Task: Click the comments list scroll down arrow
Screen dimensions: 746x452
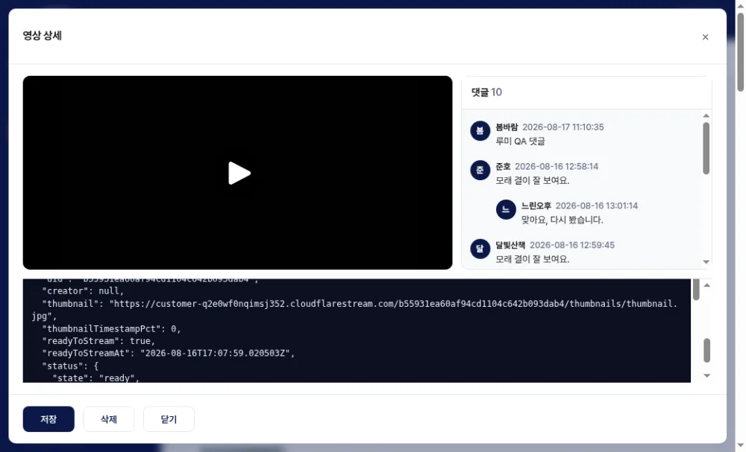Action: [x=706, y=262]
